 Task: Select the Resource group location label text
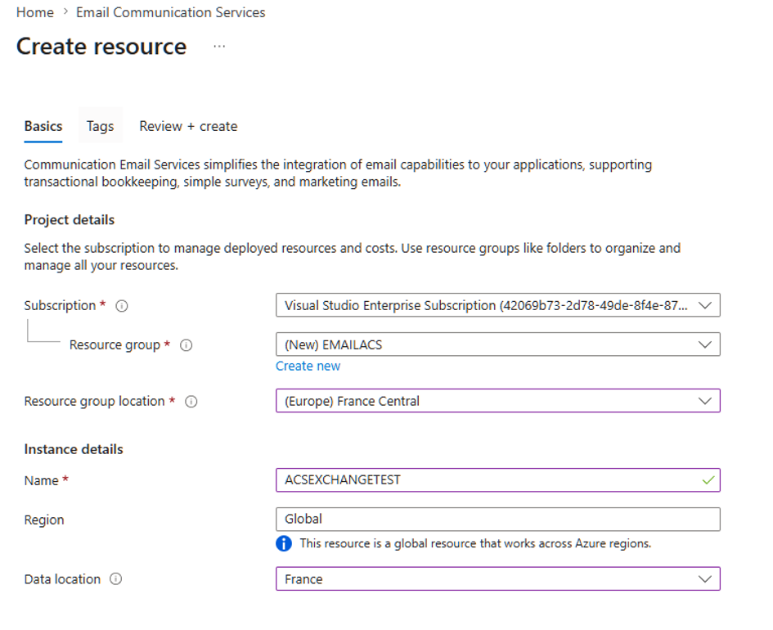tap(94, 401)
